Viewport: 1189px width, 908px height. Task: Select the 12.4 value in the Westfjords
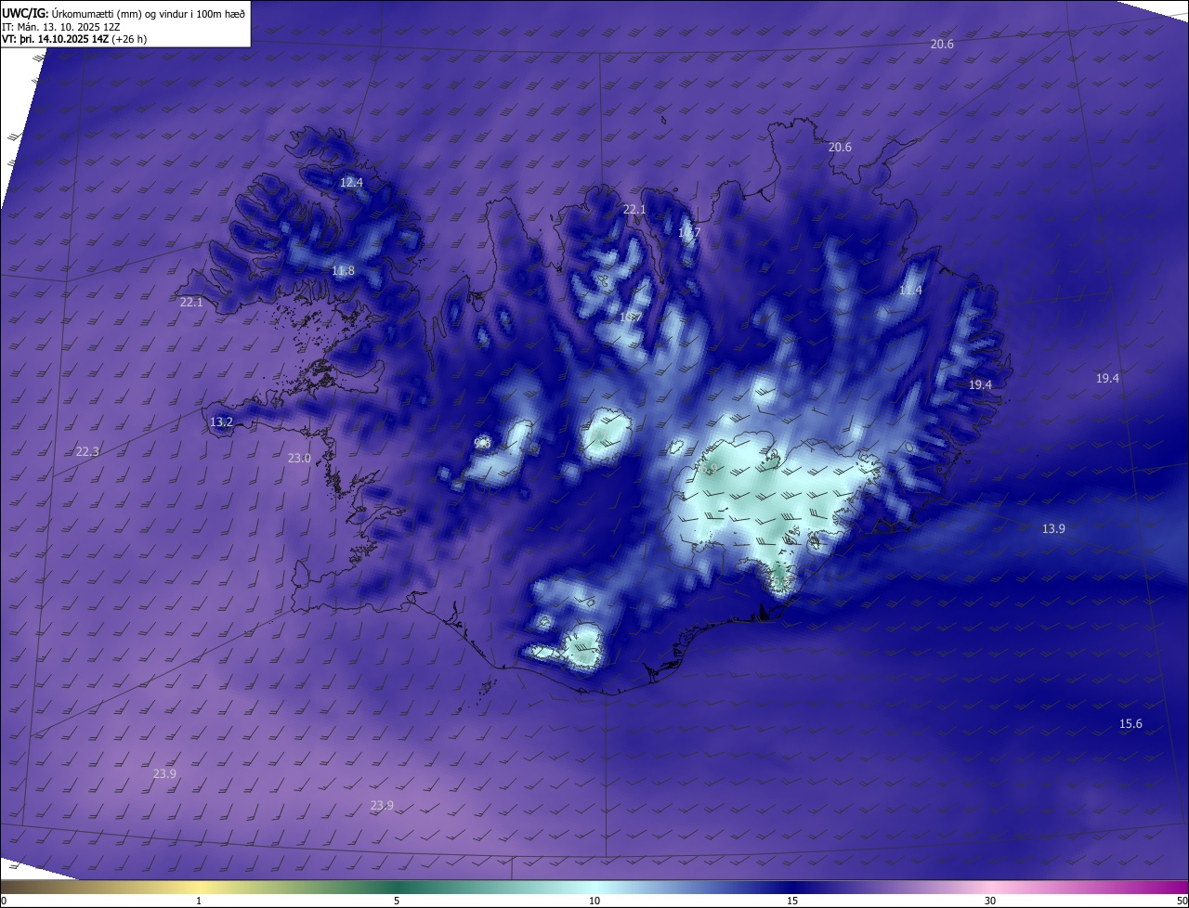click(x=351, y=183)
